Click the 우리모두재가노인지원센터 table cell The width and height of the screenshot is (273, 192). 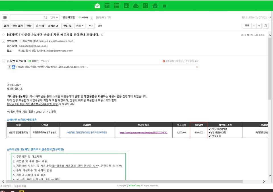(45, 133)
